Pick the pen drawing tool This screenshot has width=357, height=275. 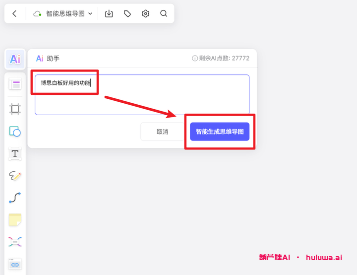[x=15, y=176]
